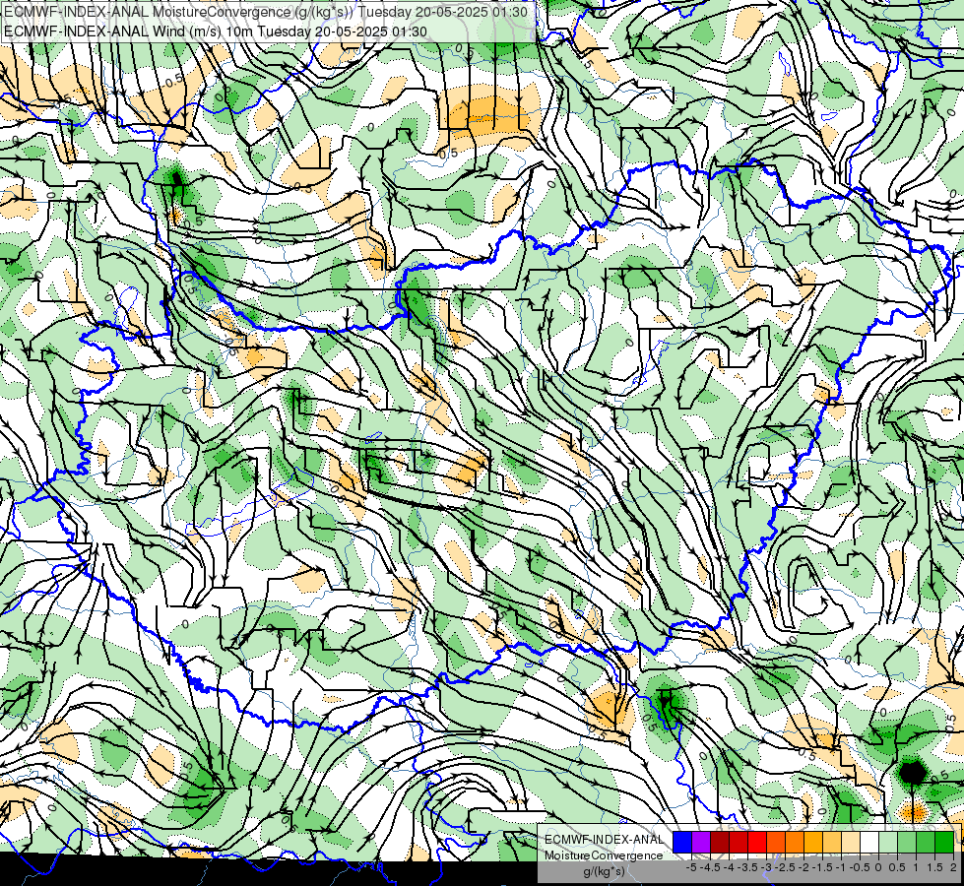
Task: Click the blue legend swatch starting at -5
Action: coord(682,842)
